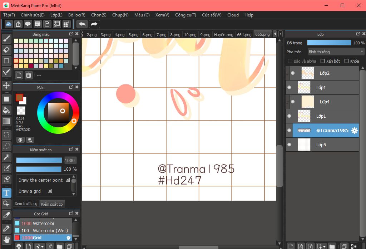Open the Tệp(F) menu
The height and width of the screenshot is (249, 366).
click(9, 15)
